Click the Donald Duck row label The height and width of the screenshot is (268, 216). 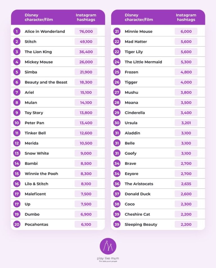pyautogui.click(x=138, y=194)
